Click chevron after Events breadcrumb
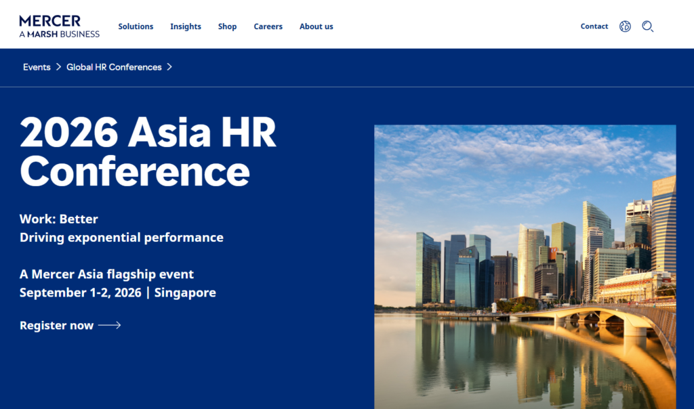The height and width of the screenshot is (409, 694). [58, 67]
